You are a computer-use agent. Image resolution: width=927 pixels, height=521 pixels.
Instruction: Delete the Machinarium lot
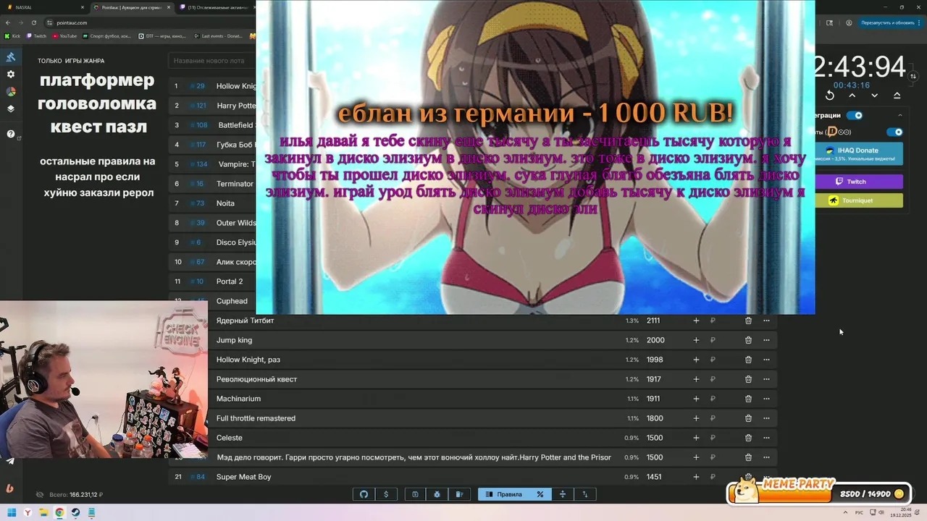click(748, 399)
